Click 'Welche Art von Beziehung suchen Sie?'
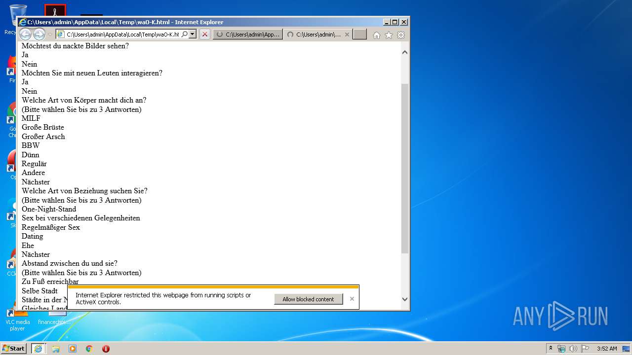This screenshot has height=355, width=632. tap(84, 191)
